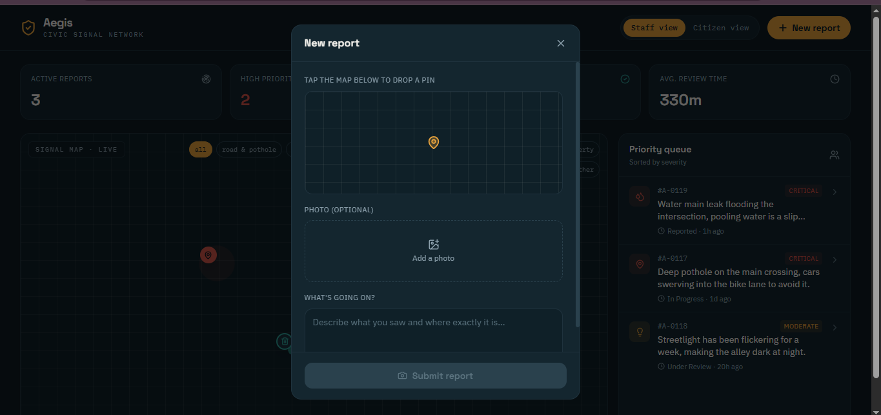Viewport: 881px width, 415px height.
Task: Expand report A-0118 chevron
Action: (x=835, y=327)
